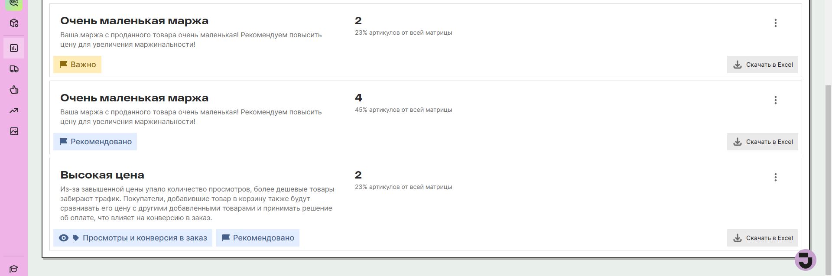This screenshot has width=832, height=276.
Task: Open the SEO tool in the sidebar
Action: [14, 3]
